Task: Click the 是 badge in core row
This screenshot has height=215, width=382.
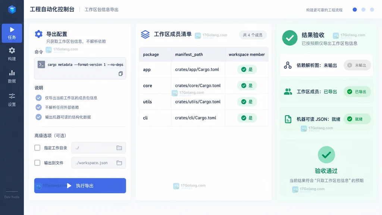Action: pos(247,85)
